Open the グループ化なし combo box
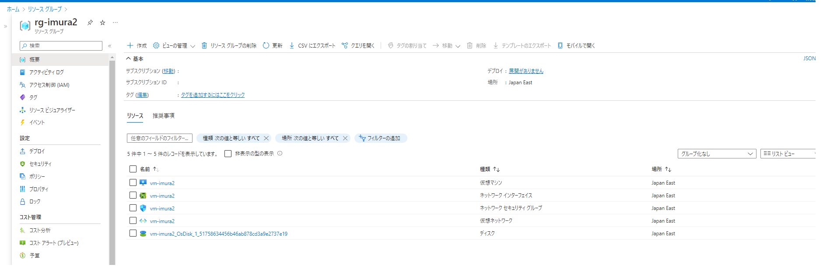This screenshot has height=268, width=823. 717,154
